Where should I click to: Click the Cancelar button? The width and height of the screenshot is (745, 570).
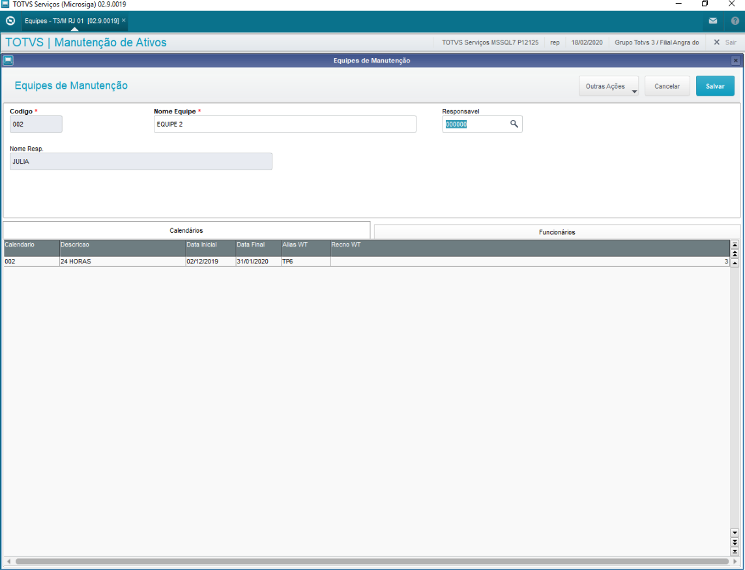[667, 86]
